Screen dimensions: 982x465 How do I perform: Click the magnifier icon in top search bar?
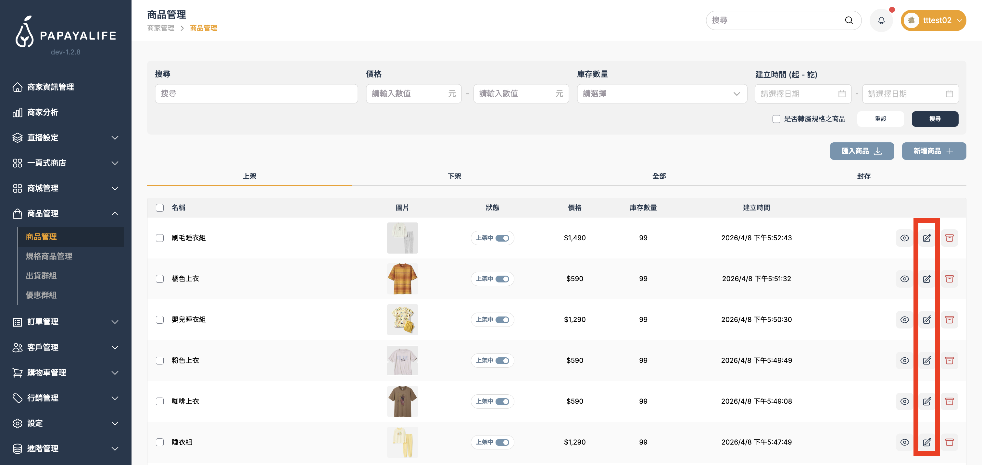point(849,20)
